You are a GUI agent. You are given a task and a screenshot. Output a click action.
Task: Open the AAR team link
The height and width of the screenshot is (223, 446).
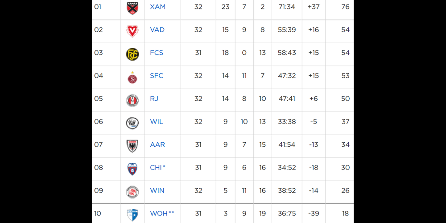pyautogui.click(x=157, y=145)
